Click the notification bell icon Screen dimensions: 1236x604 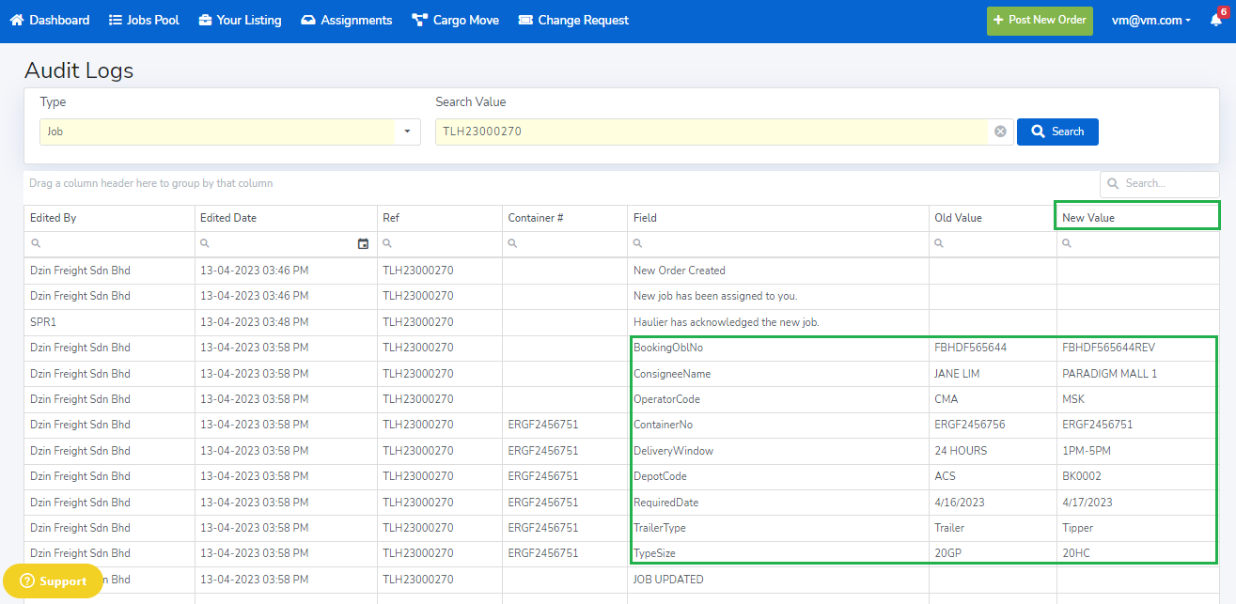[1216, 20]
